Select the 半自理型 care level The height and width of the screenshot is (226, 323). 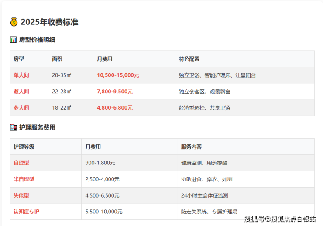[24, 179]
